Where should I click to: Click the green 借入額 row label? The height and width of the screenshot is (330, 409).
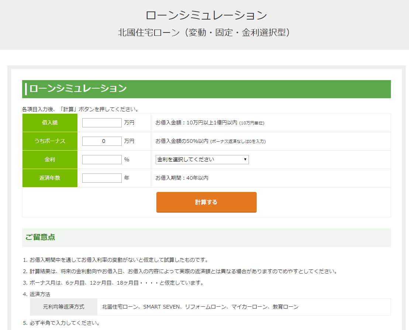[x=50, y=123]
